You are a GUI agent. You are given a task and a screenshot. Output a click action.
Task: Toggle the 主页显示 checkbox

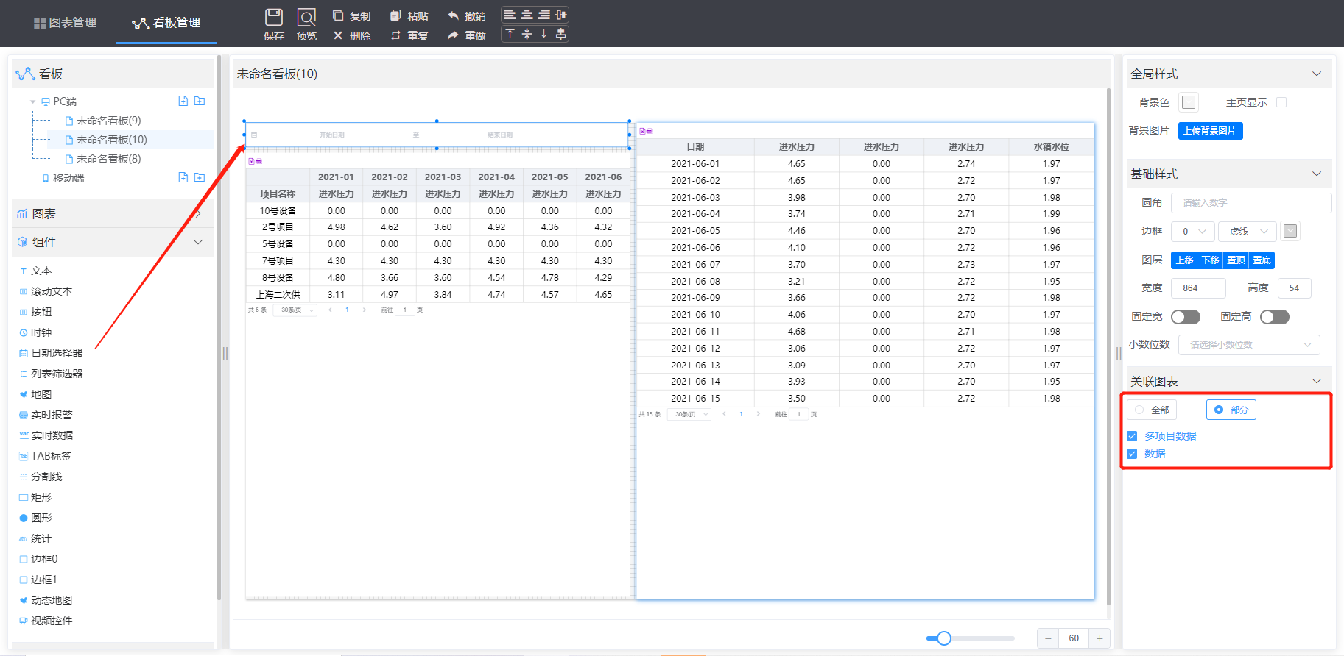1281,102
